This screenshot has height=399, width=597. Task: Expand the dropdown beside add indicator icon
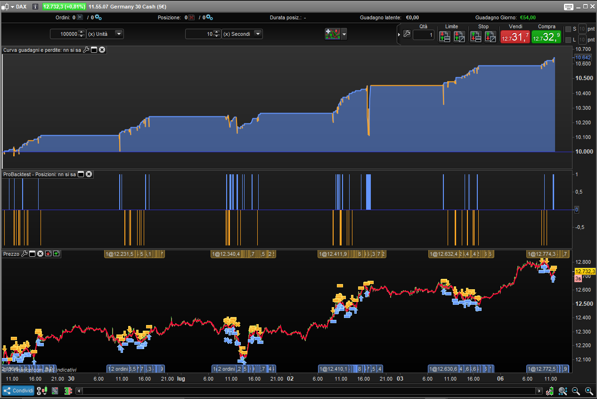pos(344,34)
